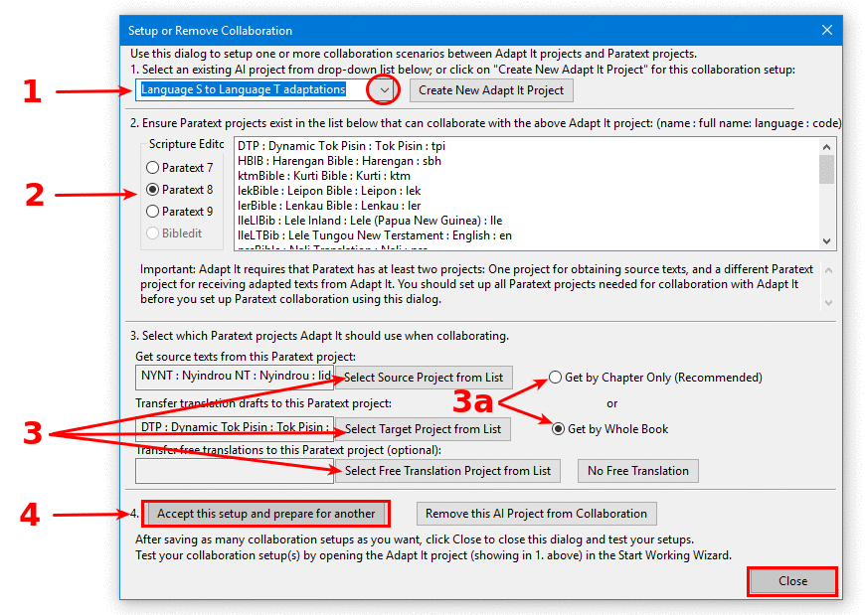Click Select Free Translation Project from List
The width and height of the screenshot is (865, 615).
(447, 471)
